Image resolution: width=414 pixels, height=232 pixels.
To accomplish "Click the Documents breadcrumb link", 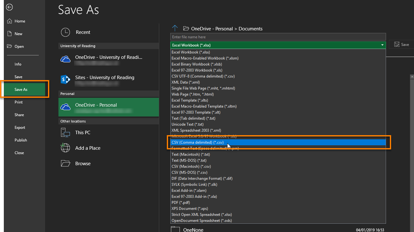I will [250, 29].
